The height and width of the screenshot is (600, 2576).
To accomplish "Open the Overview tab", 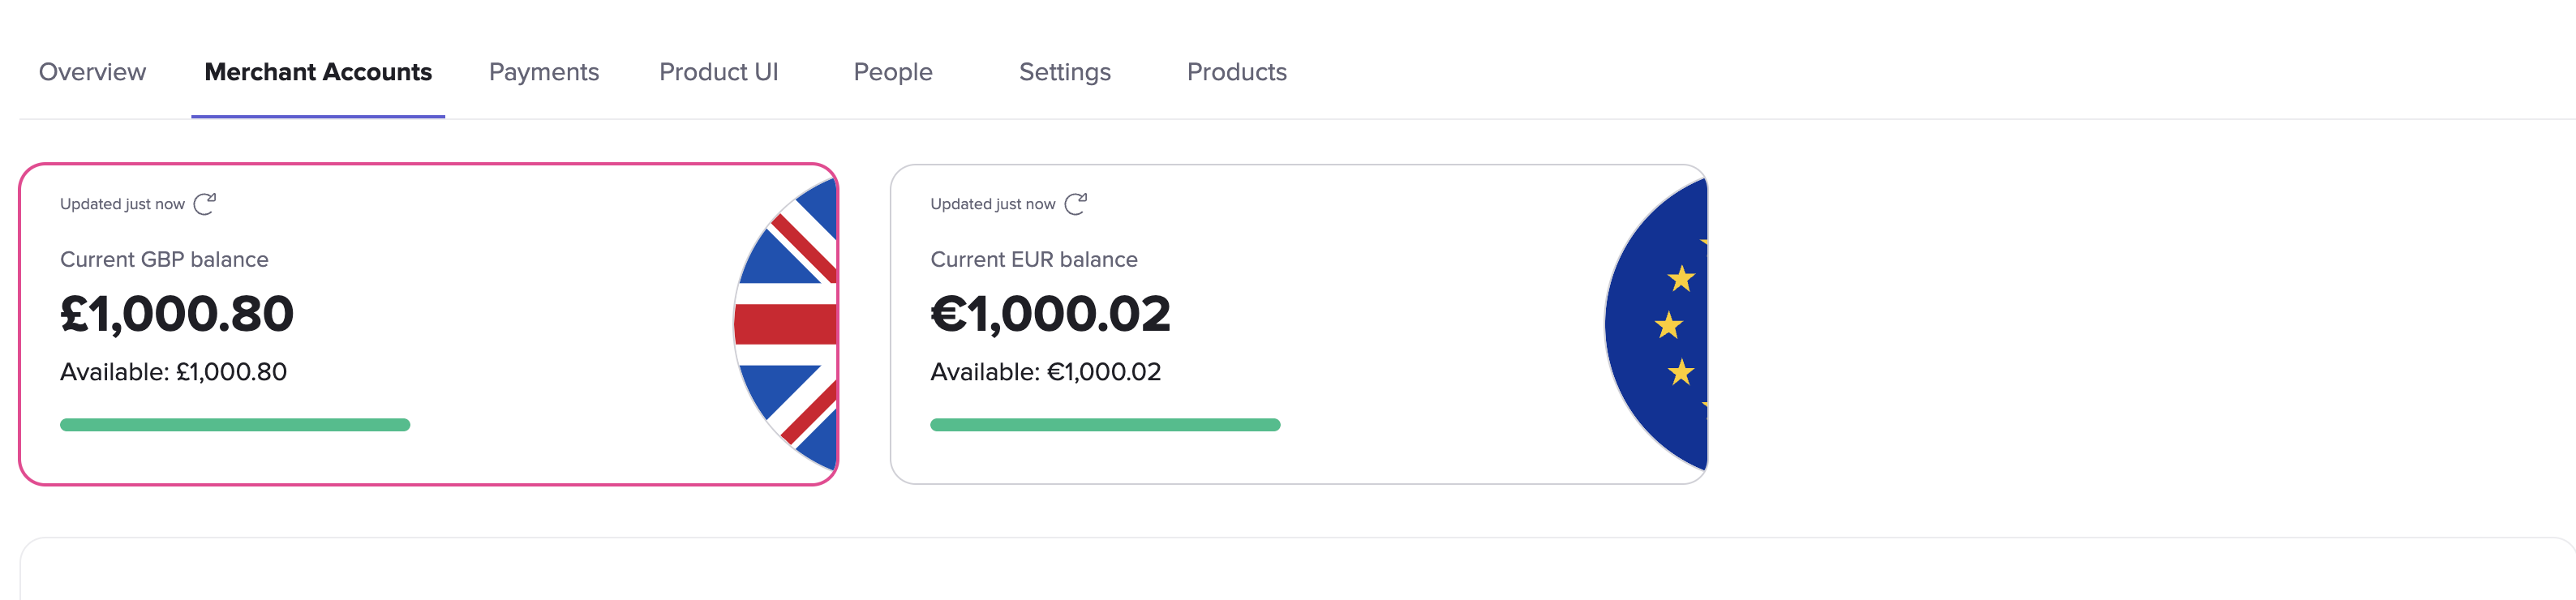I will (92, 72).
